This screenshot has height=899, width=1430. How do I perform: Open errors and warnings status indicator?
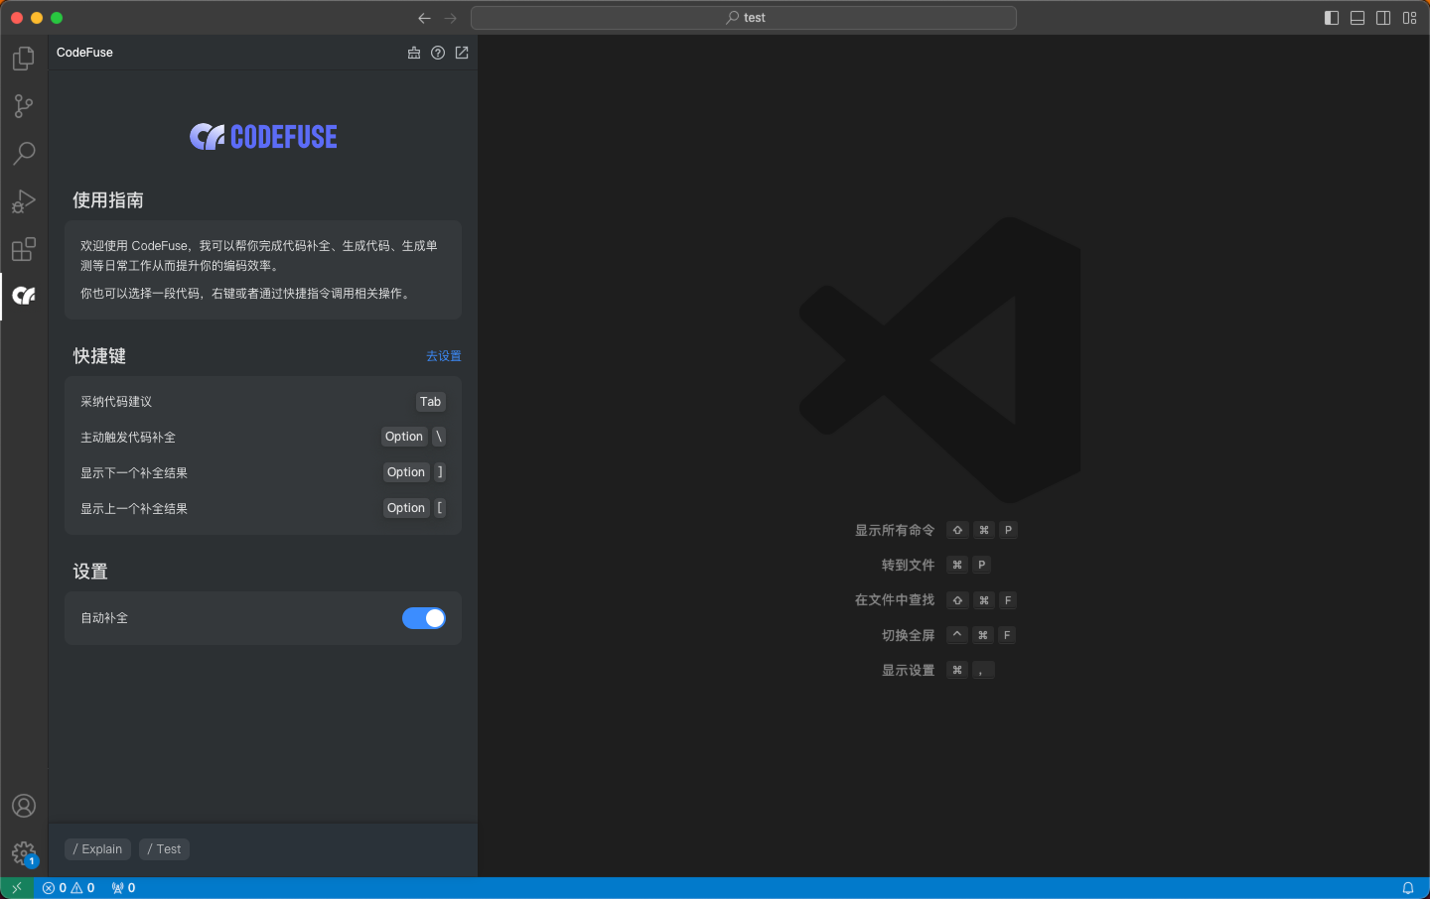[x=69, y=888]
